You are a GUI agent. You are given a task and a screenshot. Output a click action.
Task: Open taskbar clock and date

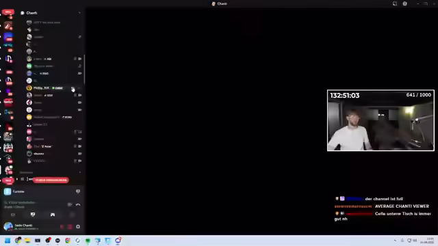[x=427, y=241]
